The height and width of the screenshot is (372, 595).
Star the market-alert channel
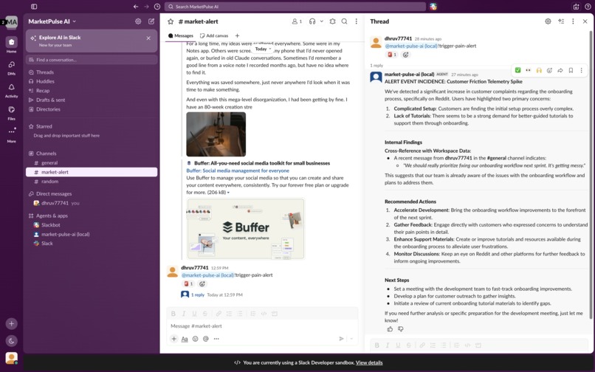point(171,21)
